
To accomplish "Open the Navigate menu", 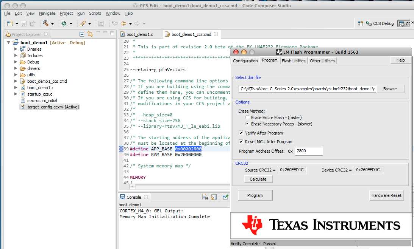I will tap(47, 13).
